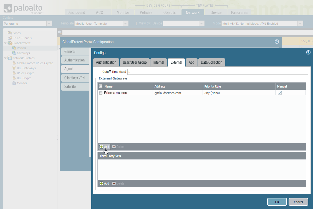Open Gateways under GlobalProtect
This screenshot has height=209, width=313.
pyautogui.click(x=23, y=53)
